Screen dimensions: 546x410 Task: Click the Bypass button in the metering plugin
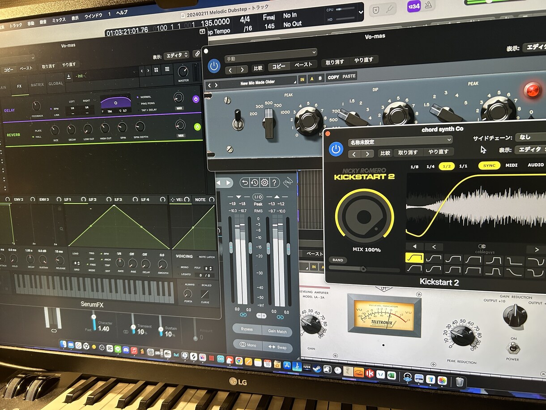[x=247, y=329]
